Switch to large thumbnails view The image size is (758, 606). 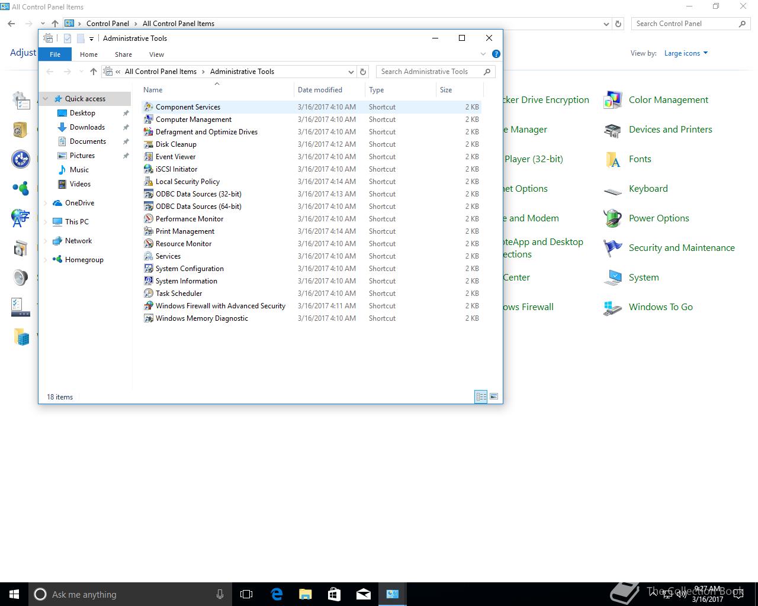tap(494, 397)
